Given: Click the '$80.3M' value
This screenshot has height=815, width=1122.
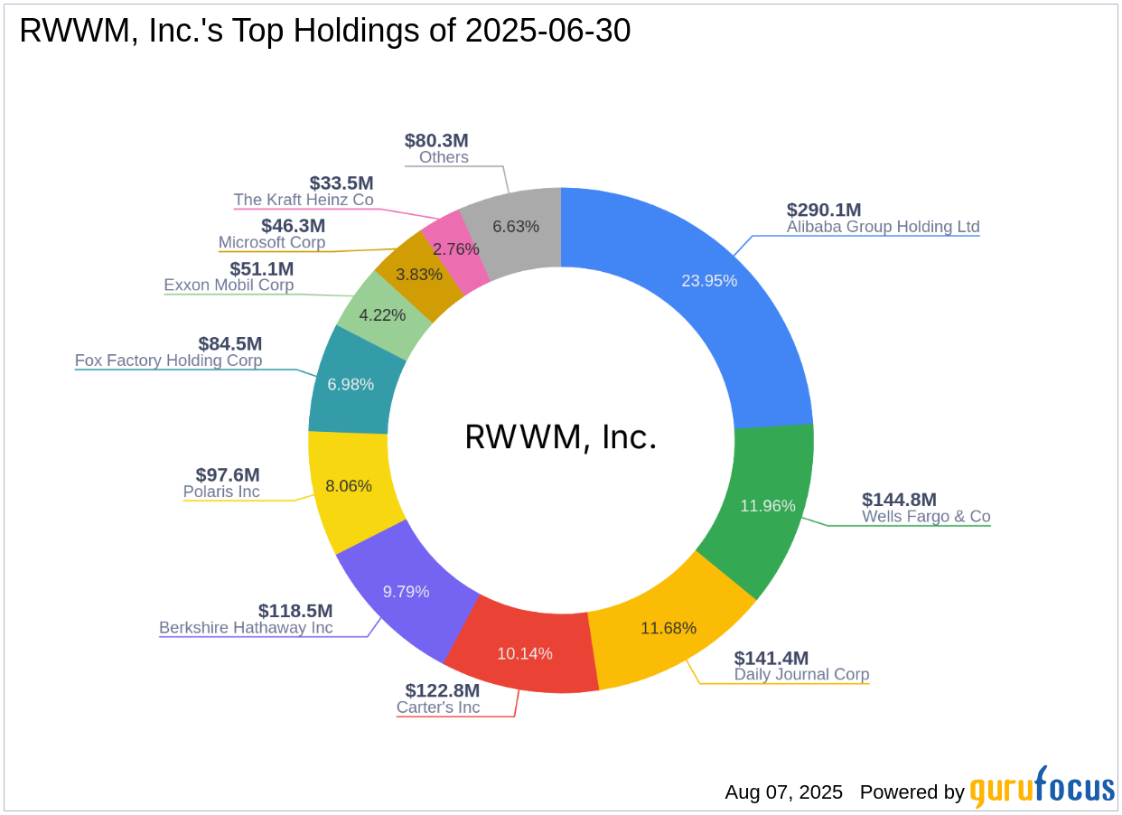Looking at the screenshot, I should tap(436, 141).
